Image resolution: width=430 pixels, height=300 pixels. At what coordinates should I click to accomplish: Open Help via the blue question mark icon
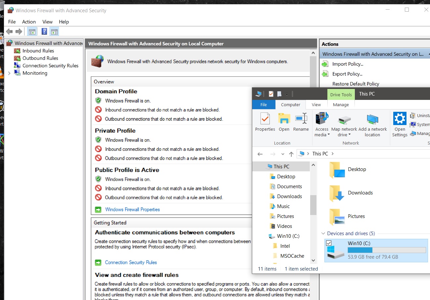pos(44,32)
